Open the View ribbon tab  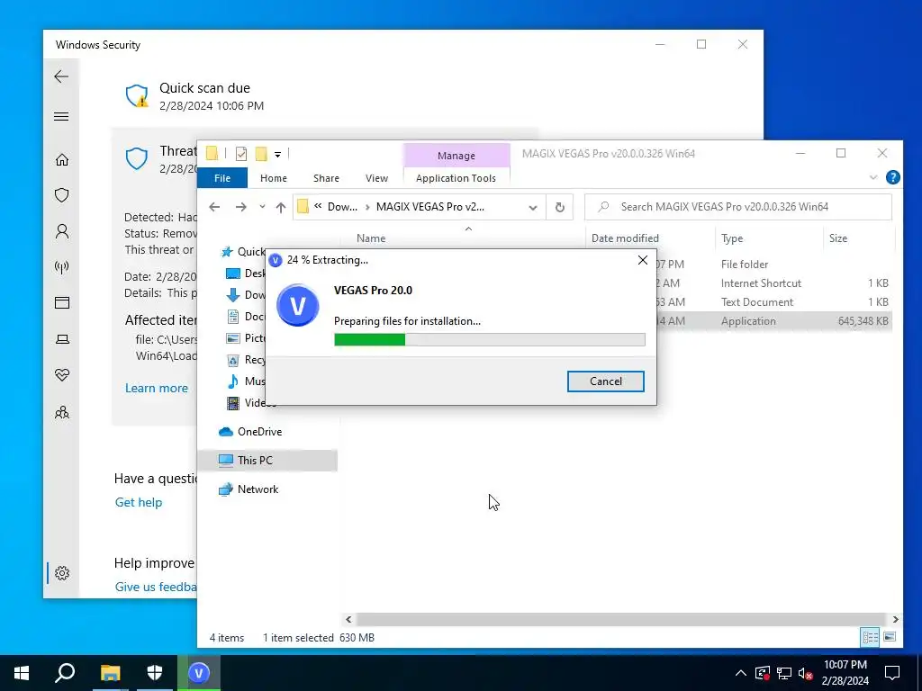(x=376, y=178)
